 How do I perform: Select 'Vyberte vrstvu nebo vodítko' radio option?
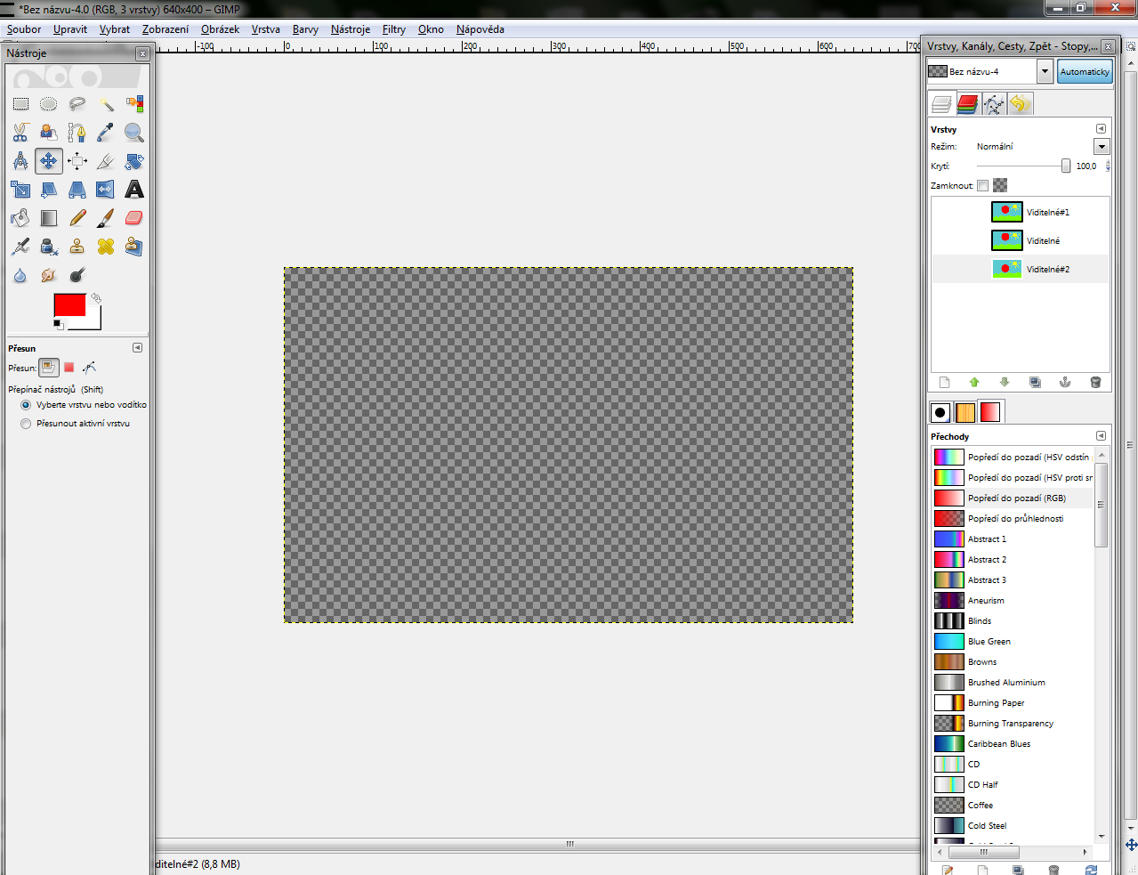26,405
